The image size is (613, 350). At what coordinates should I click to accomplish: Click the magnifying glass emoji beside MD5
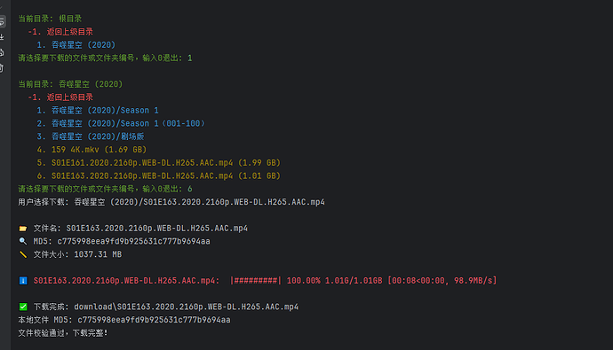point(23,241)
